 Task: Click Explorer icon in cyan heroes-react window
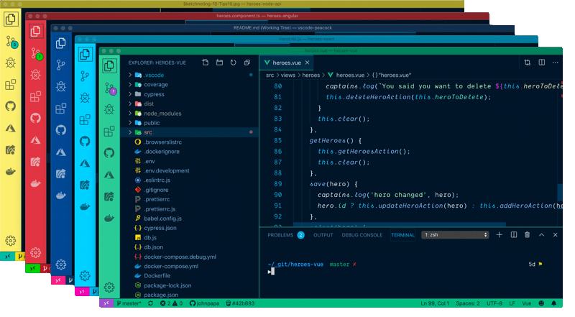(85, 55)
